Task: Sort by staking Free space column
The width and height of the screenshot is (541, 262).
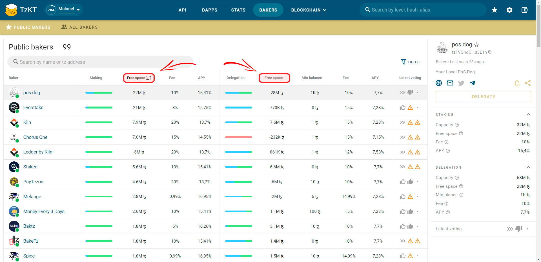Action: [x=139, y=78]
